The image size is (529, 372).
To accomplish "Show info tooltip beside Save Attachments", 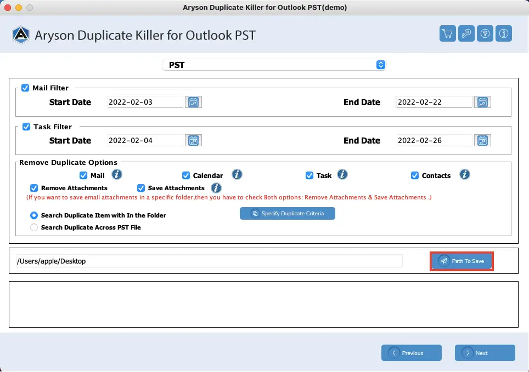I will click(216, 188).
